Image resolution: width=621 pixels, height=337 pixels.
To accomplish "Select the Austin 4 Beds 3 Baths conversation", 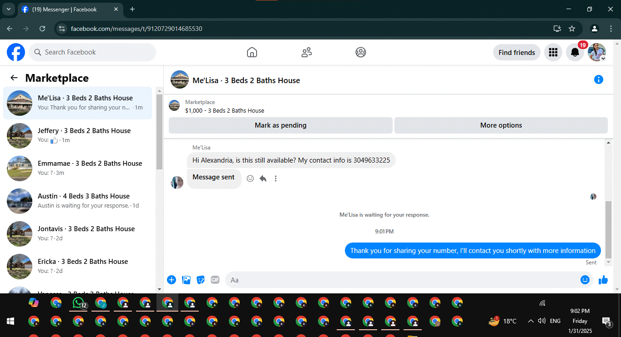I will [x=78, y=201].
